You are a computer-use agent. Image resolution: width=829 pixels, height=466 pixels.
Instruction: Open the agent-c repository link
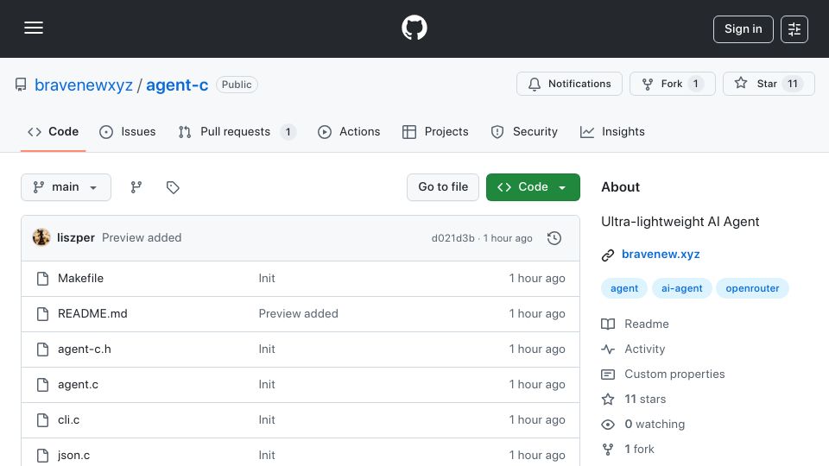click(177, 85)
